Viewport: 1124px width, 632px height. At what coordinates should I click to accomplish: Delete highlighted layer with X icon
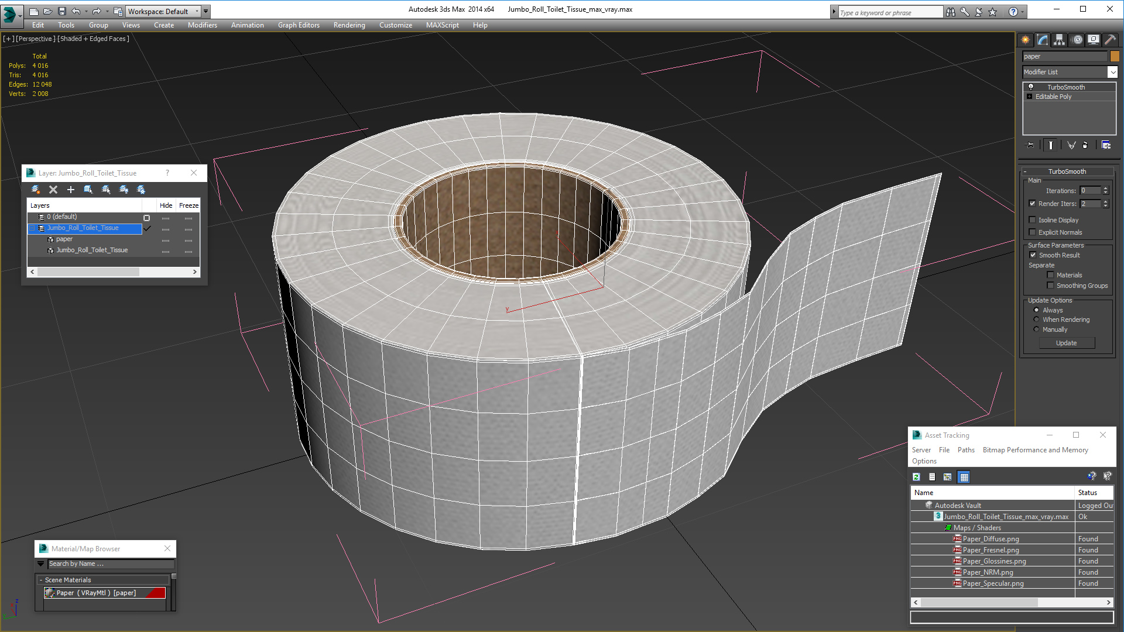(x=53, y=190)
